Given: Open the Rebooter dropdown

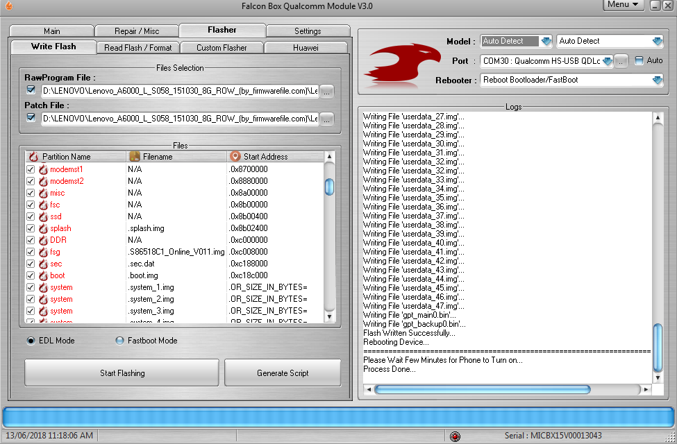Looking at the screenshot, I should [657, 80].
